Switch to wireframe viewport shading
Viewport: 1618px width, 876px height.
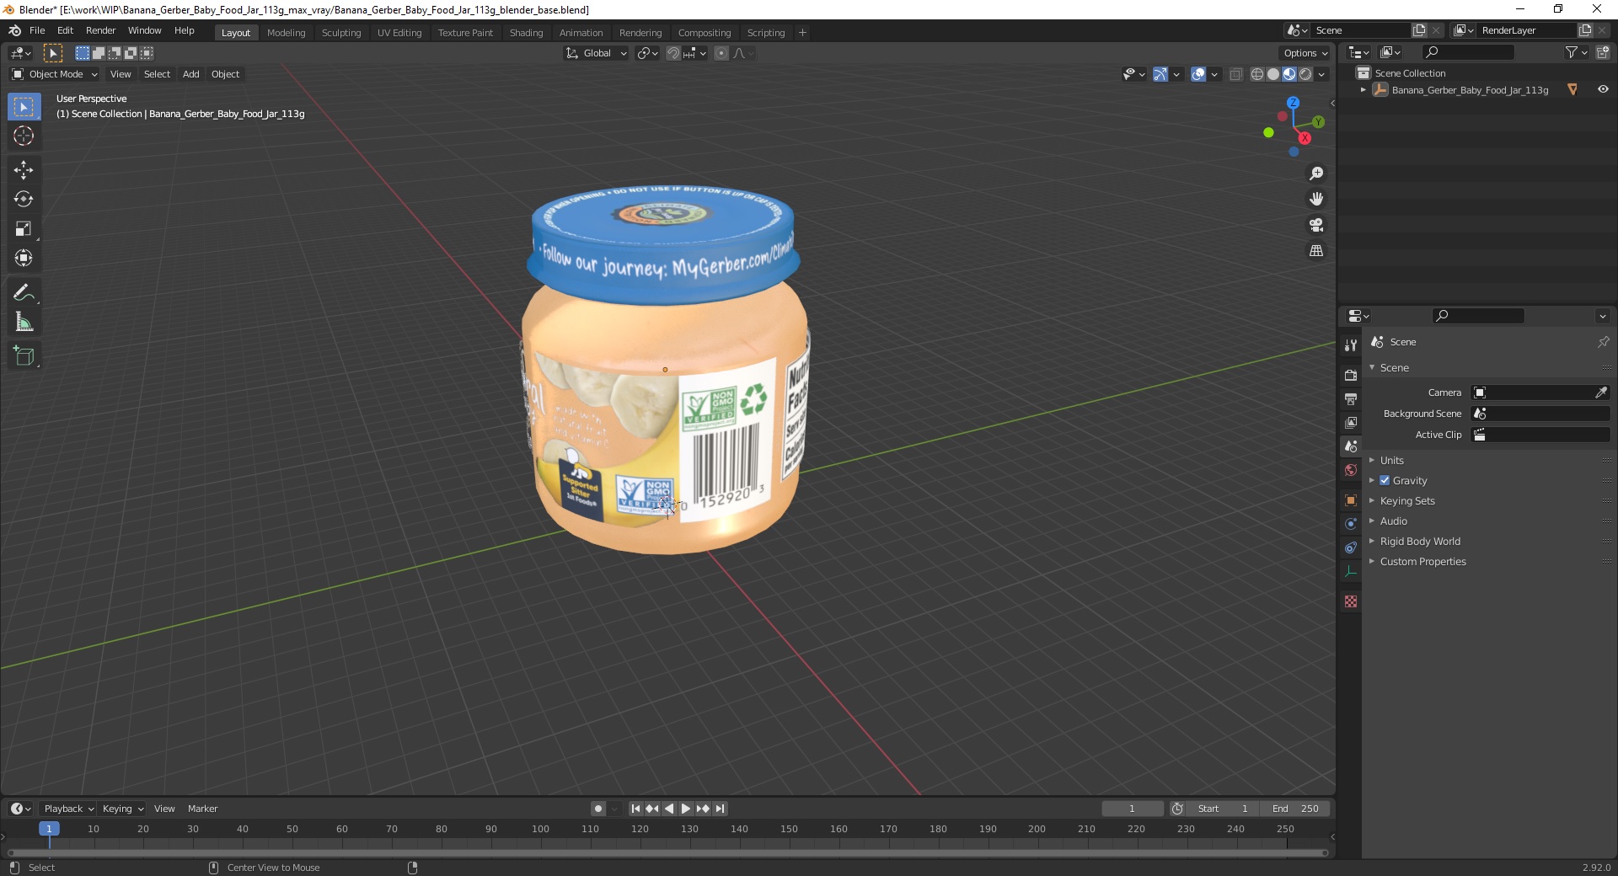coord(1256,74)
